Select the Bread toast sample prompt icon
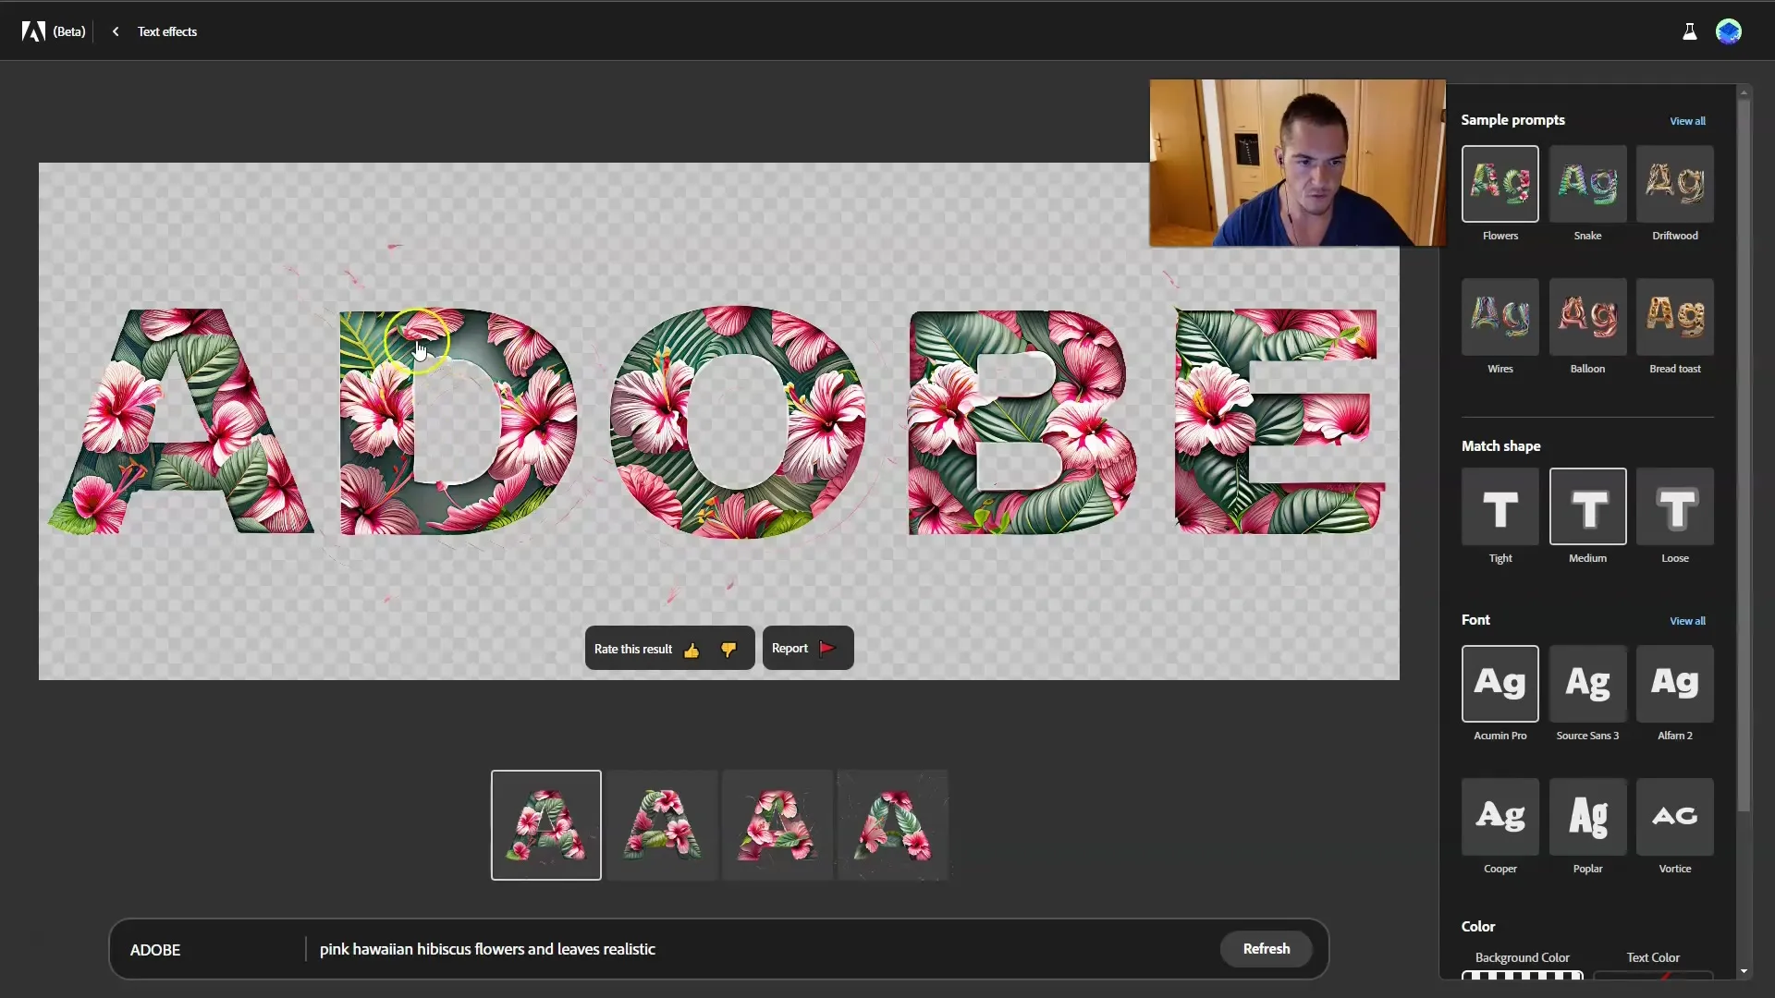 click(x=1675, y=314)
